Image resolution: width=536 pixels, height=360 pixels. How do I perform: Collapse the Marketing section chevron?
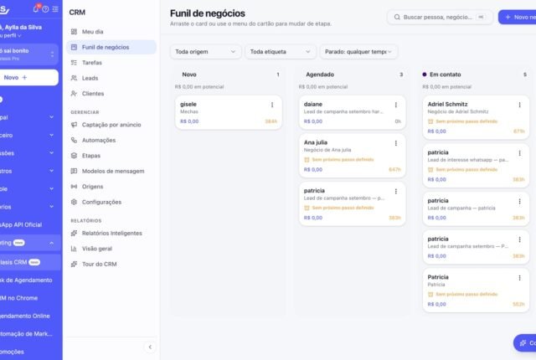pos(51,243)
